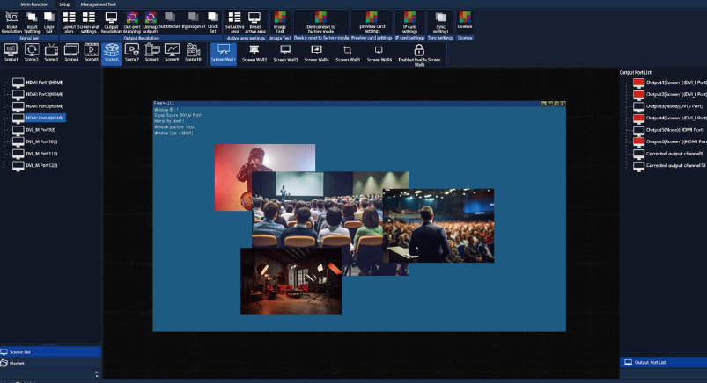Switch to the Management Tool tab
This screenshot has width=707, height=383.
(98, 4)
